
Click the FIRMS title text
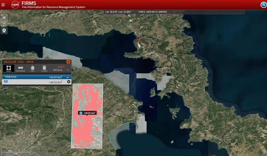(29, 3)
